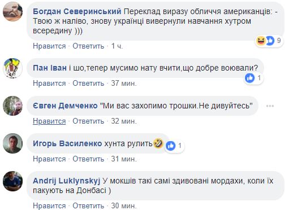
Task: Click the thumbs-up reaction on Игорь Василенко's comment
Action: 171,146
